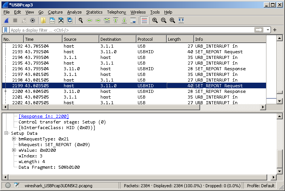The width and height of the screenshot is (285, 191).
Task: Select the Data Fragment: 508b0100 line
Action: click(x=49, y=167)
